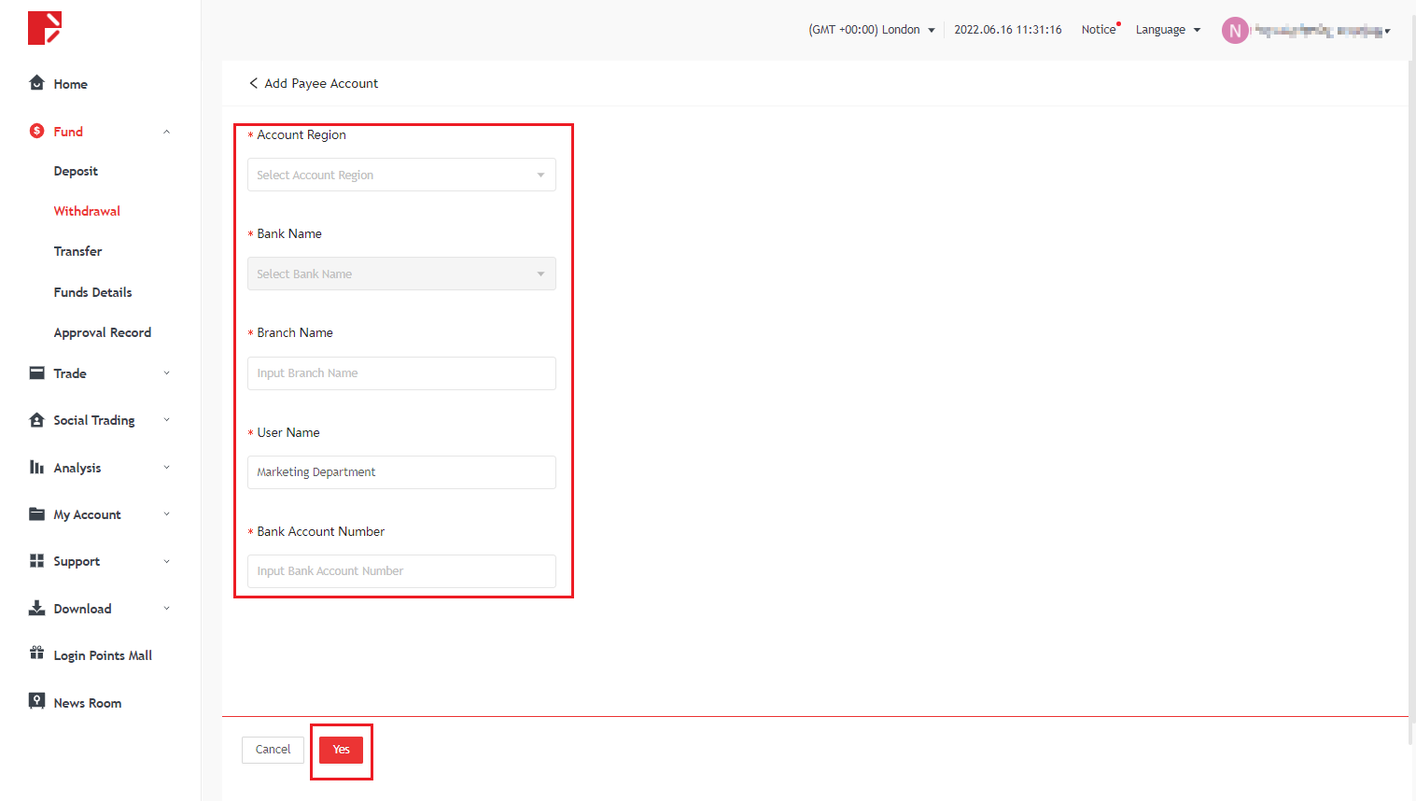Click the user avatar circle
This screenshot has height=801, width=1416.
pyautogui.click(x=1235, y=31)
